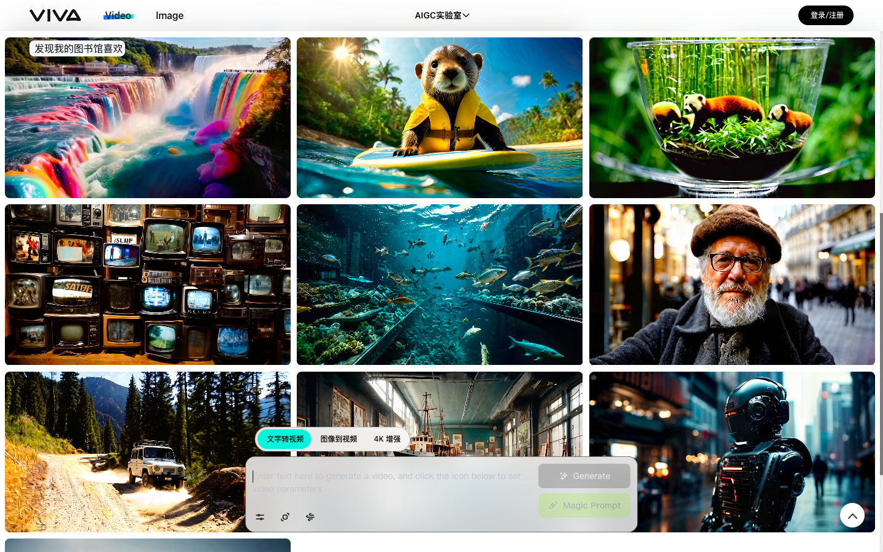883x552 pixels.
Task: Open the bearded old man thumbnail
Action: [x=732, y=285]
